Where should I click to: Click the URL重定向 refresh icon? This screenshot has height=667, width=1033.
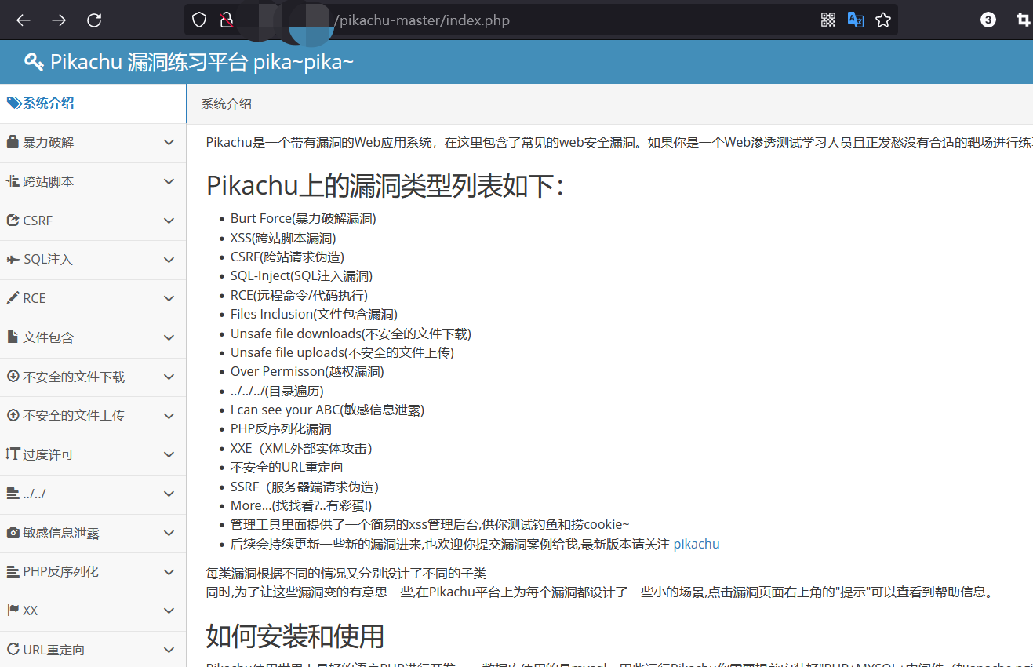[x=12, y=649]
